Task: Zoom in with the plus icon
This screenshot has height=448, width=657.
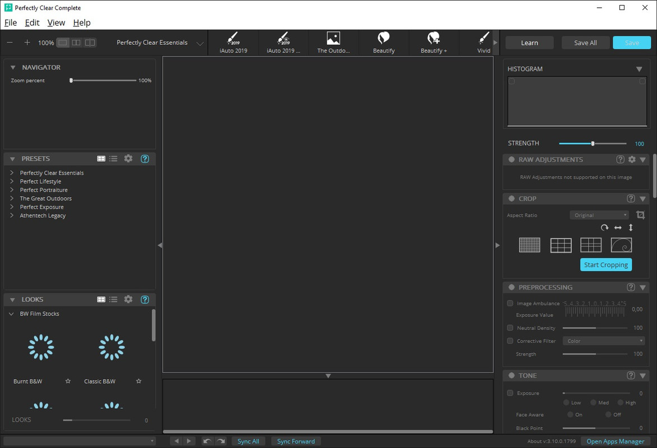Action: pyautogui.click(x=27, y=43)
